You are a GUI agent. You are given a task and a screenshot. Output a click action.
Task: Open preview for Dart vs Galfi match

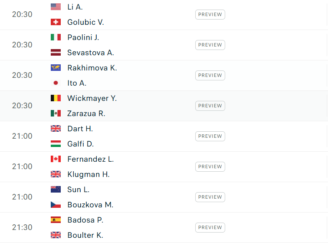pos(210,136)
